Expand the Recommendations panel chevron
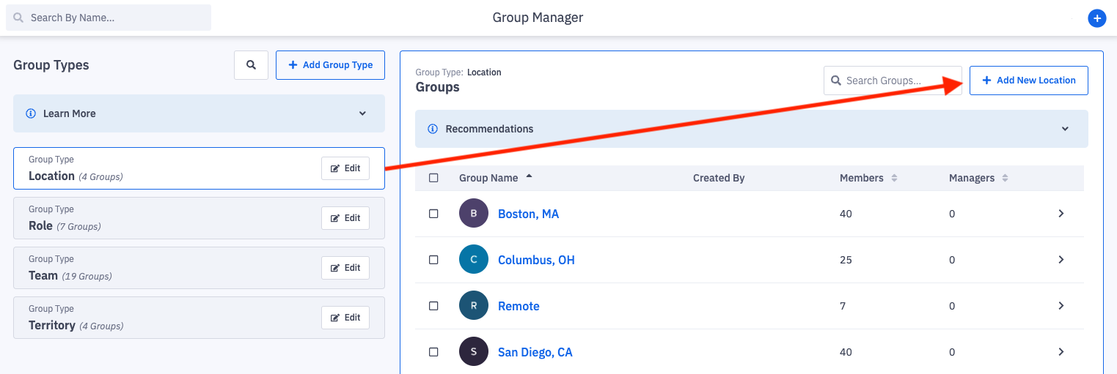 [x=1065, y=129]
